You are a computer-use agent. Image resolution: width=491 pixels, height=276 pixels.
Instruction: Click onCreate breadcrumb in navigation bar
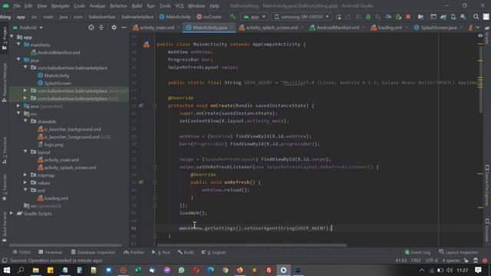coord(209,17)
